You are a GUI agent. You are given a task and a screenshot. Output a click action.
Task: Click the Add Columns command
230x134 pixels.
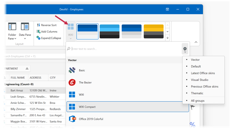[47, 31]
